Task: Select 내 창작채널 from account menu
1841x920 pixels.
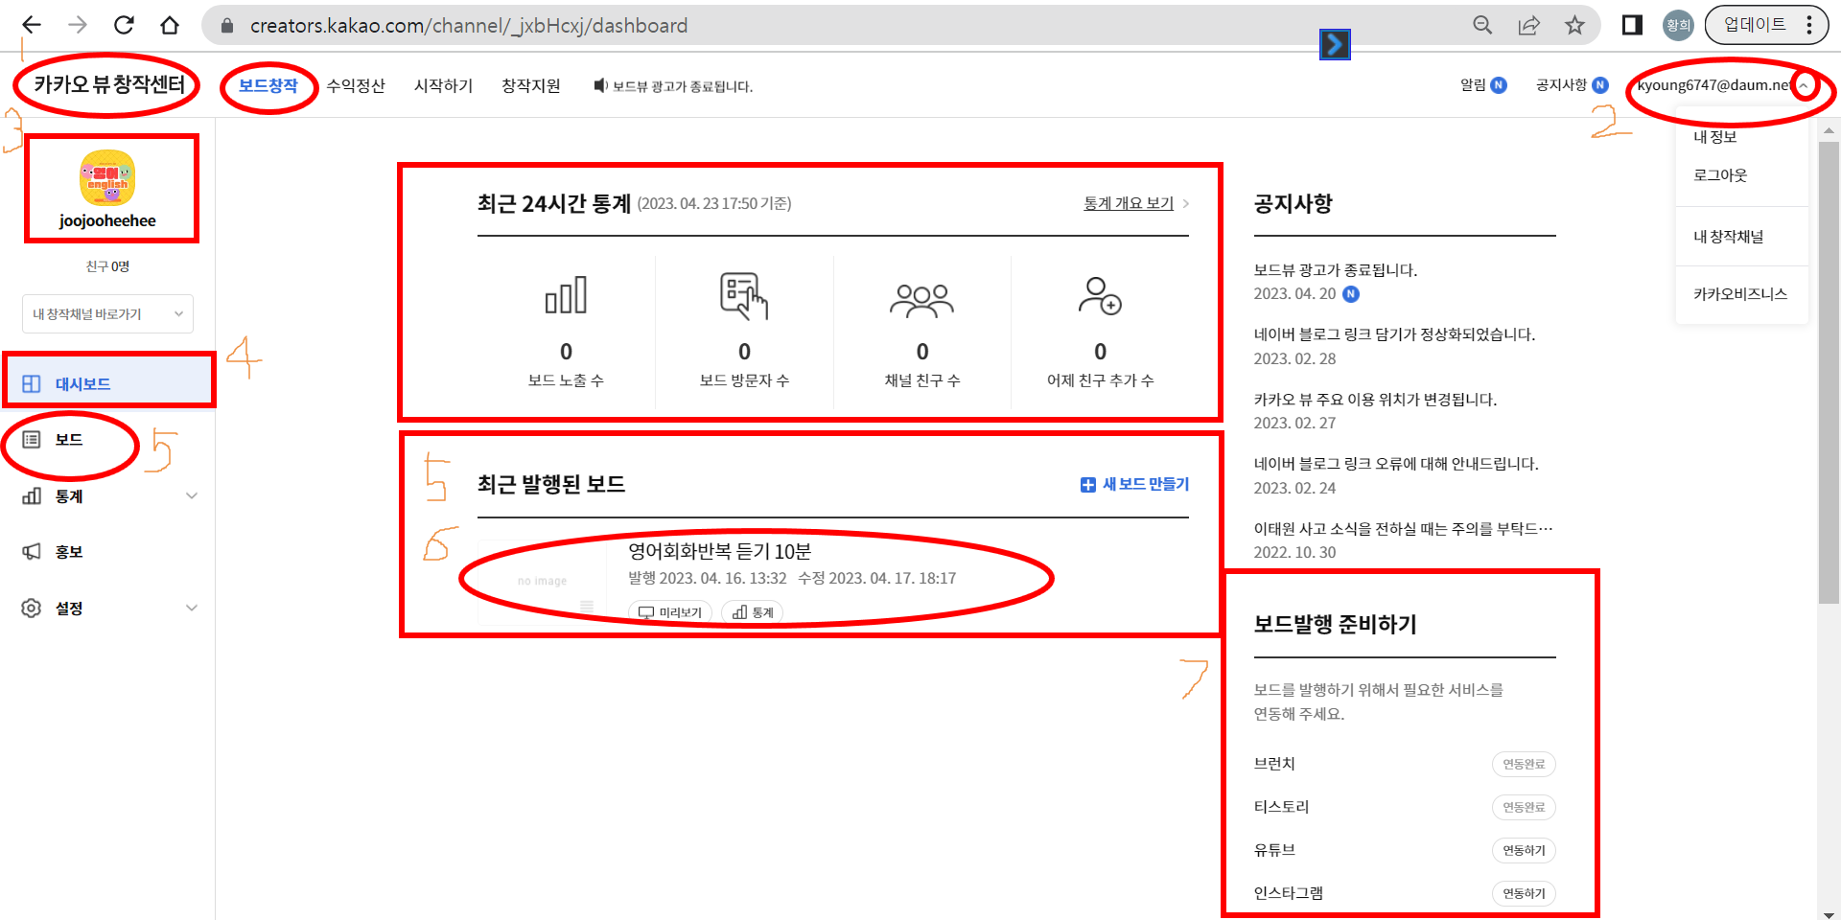Action: tap(1728, 237)
